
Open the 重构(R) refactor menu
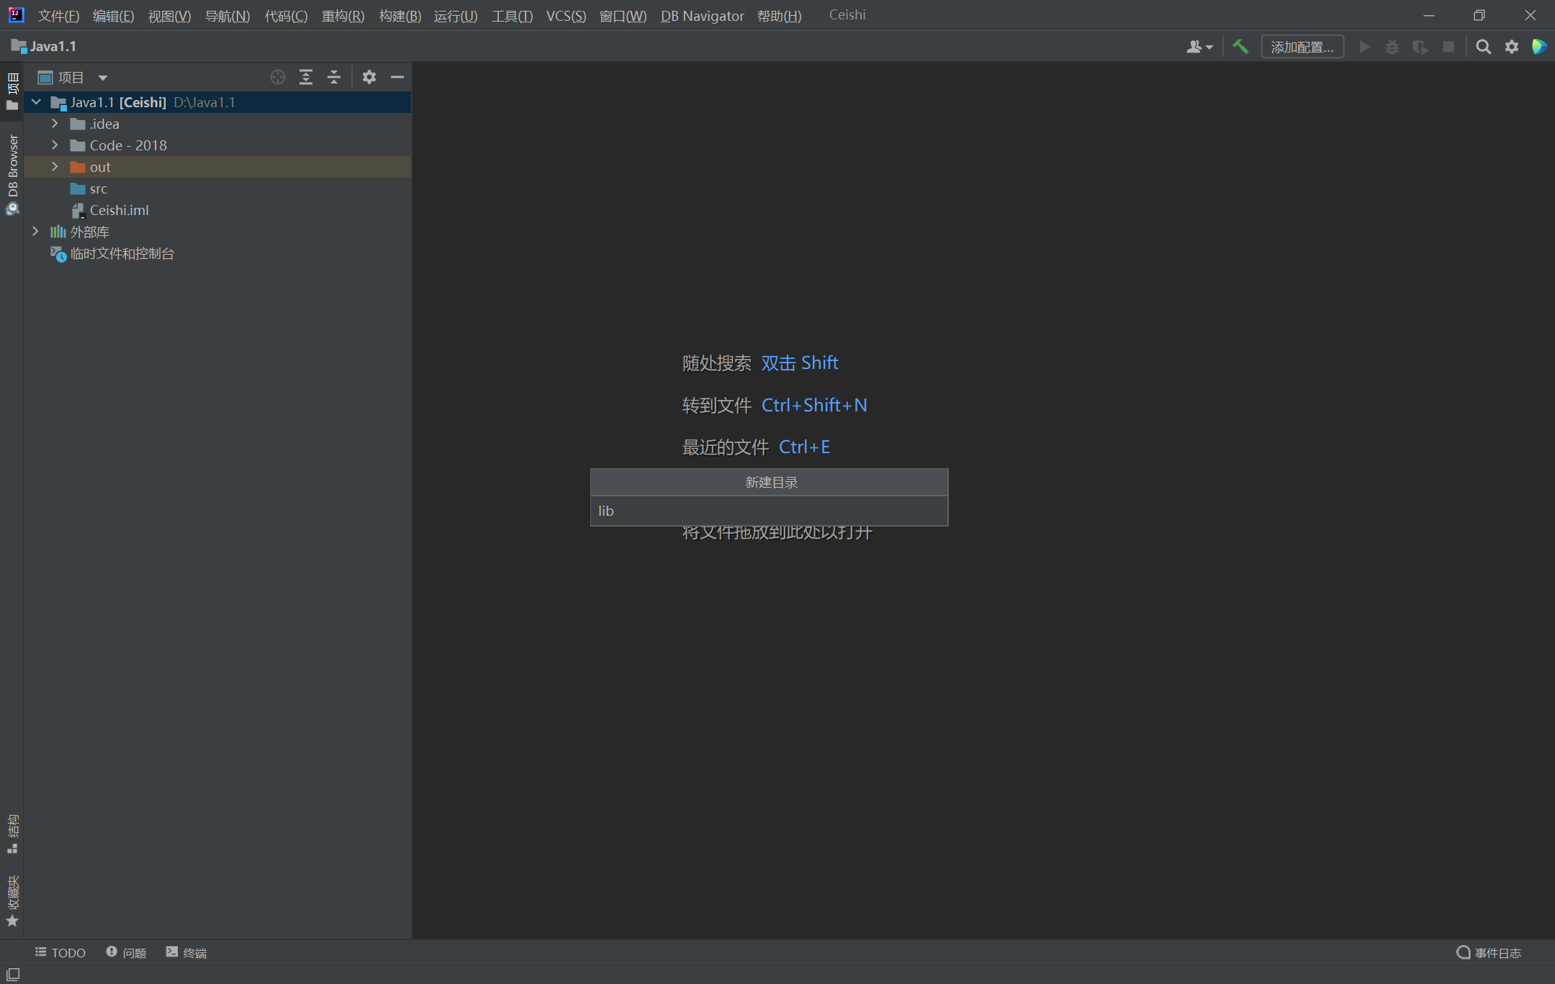coord(343,16)
